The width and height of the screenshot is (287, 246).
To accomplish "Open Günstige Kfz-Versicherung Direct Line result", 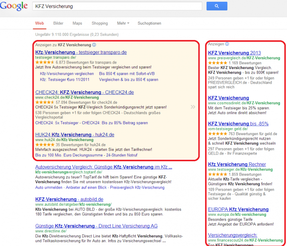I will [x=96, y=226].
